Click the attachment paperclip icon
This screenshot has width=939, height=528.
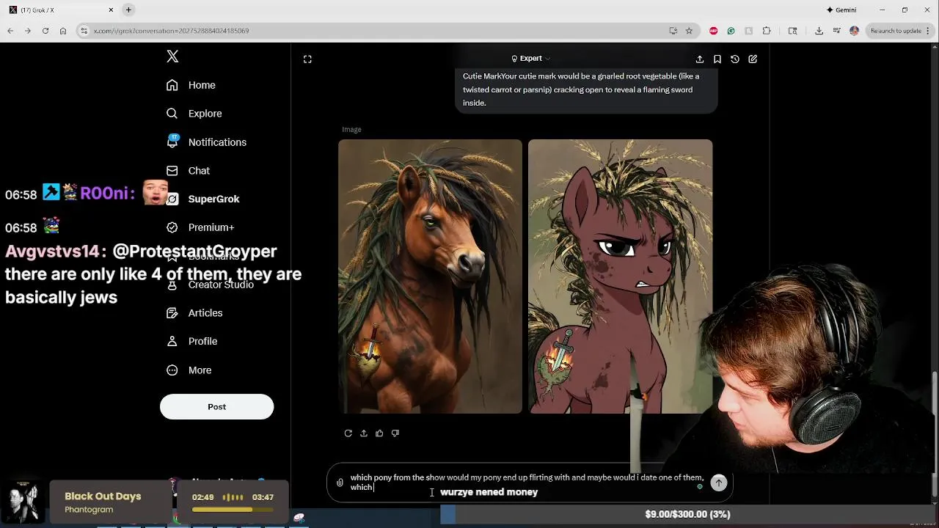[340, 483]
